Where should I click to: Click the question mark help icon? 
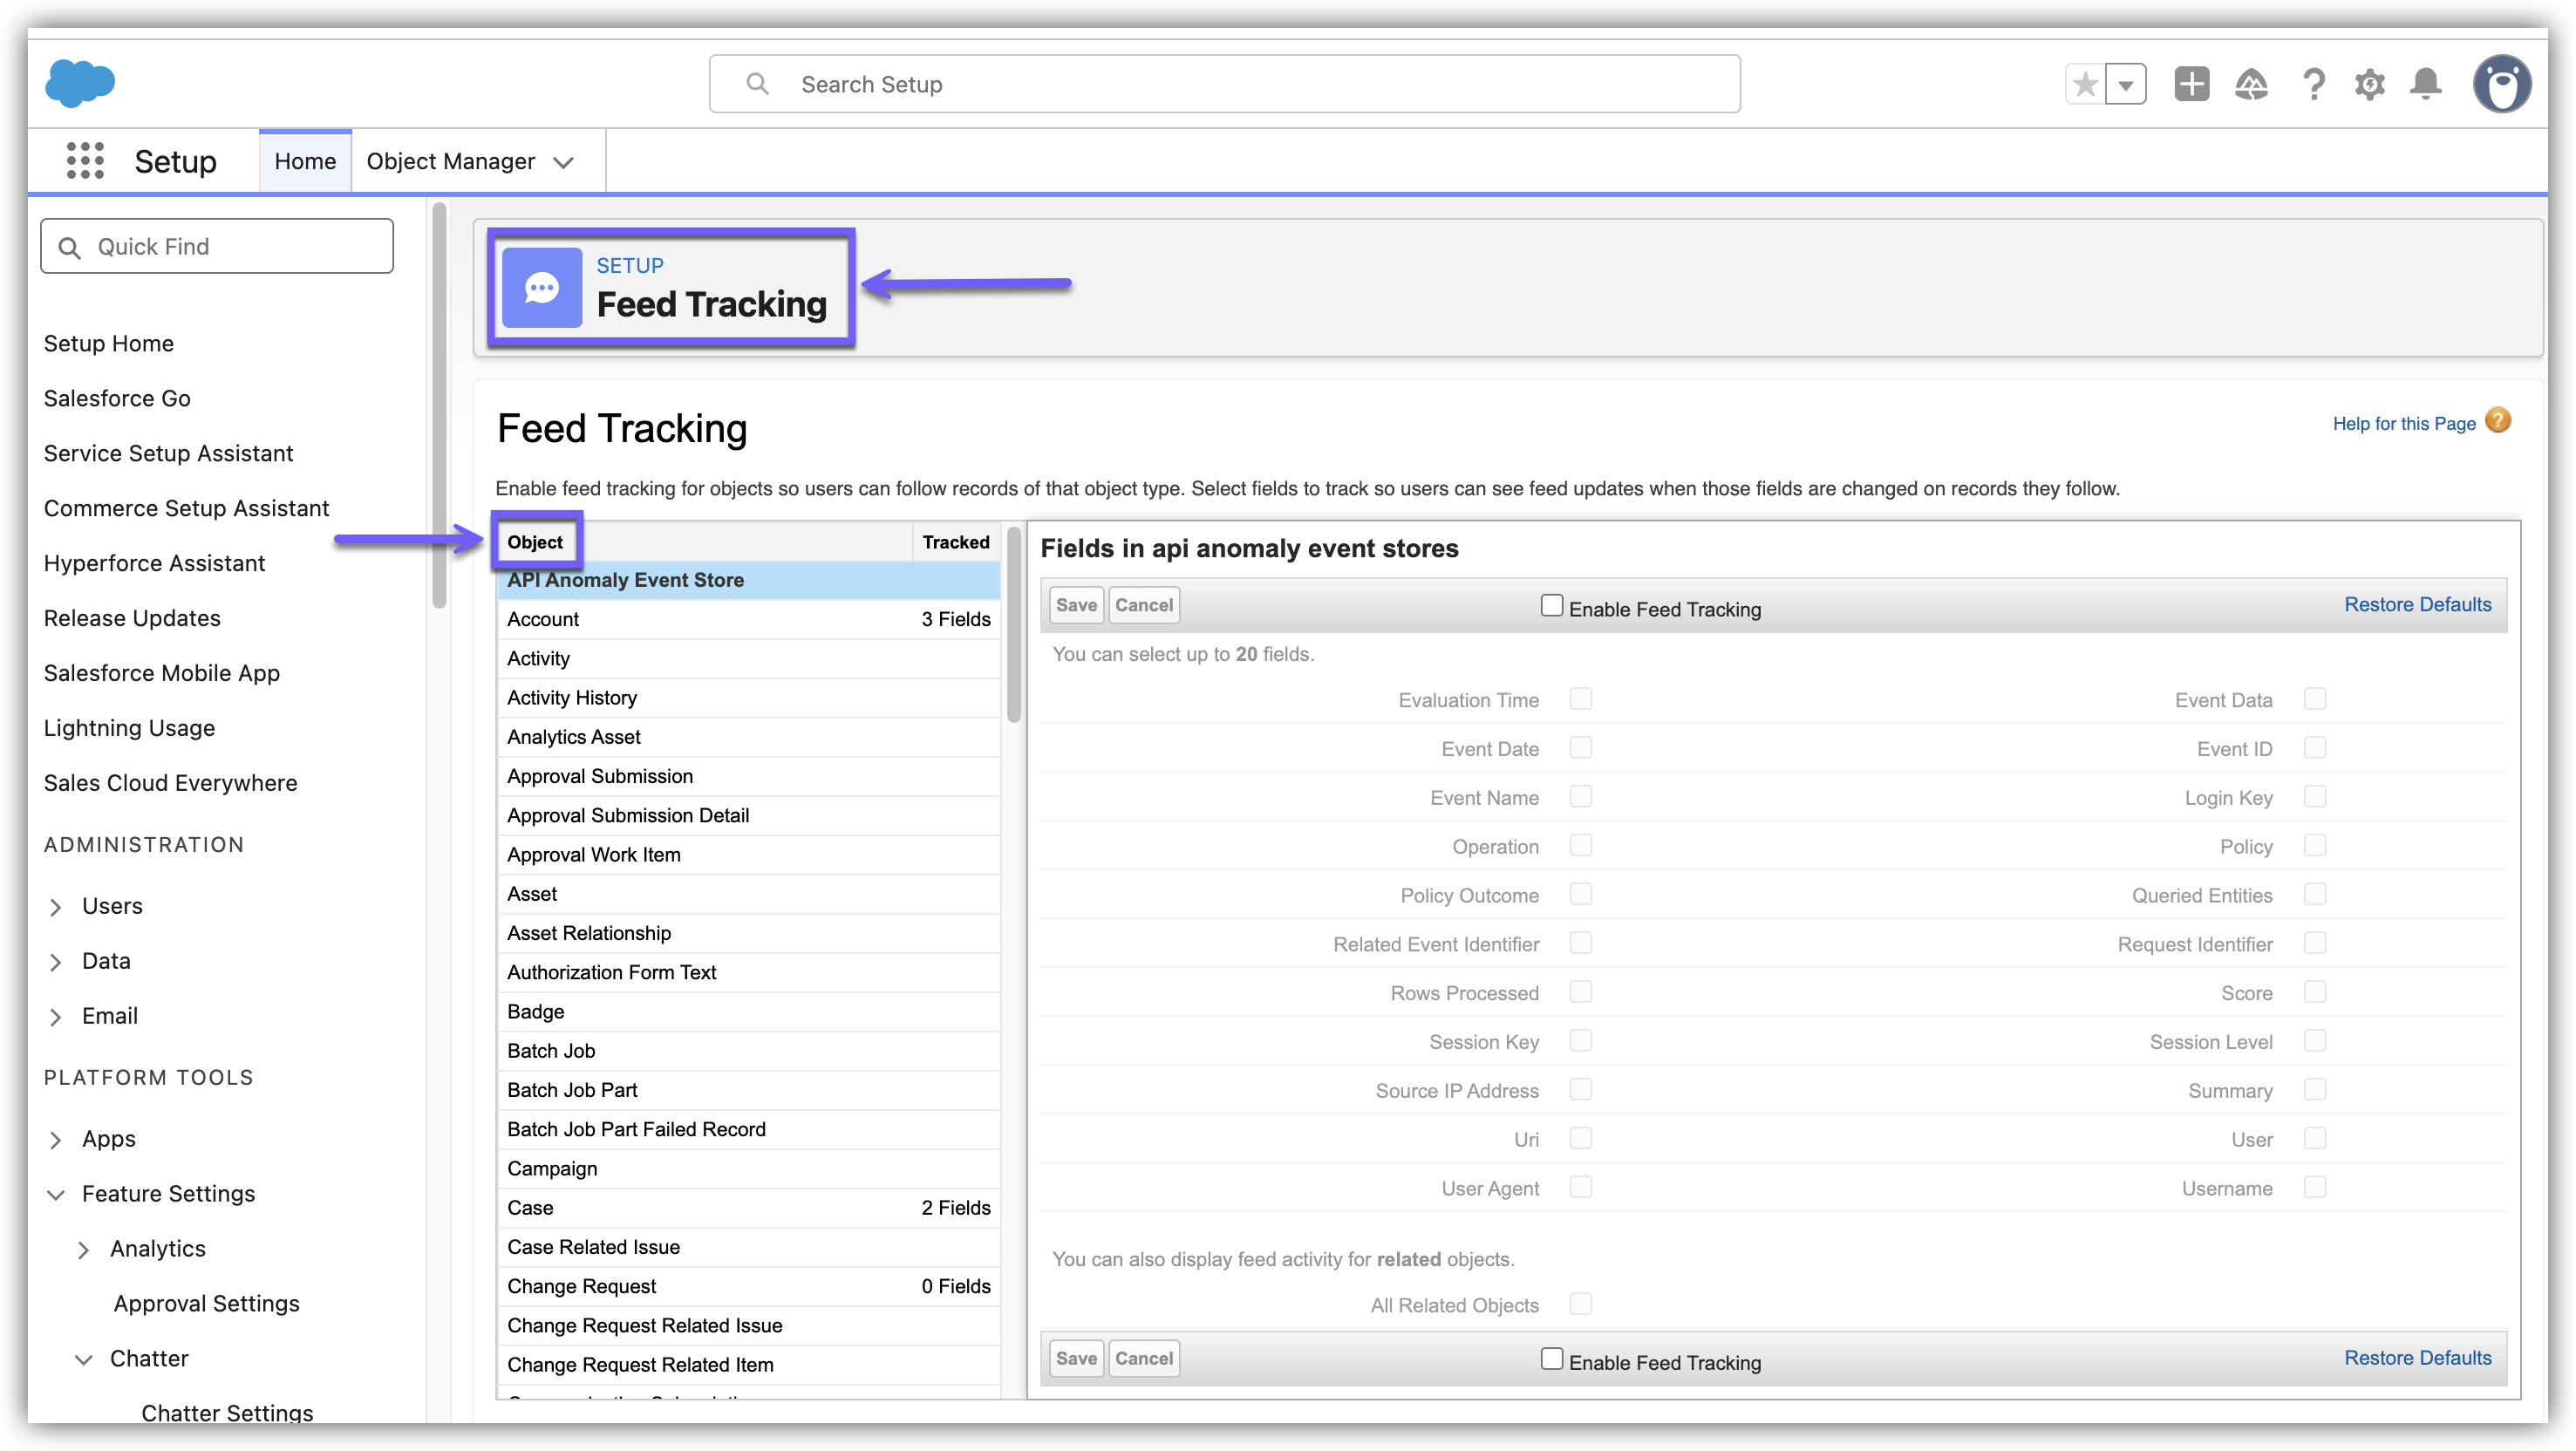pyautogui.click(x=2313, y=84)
